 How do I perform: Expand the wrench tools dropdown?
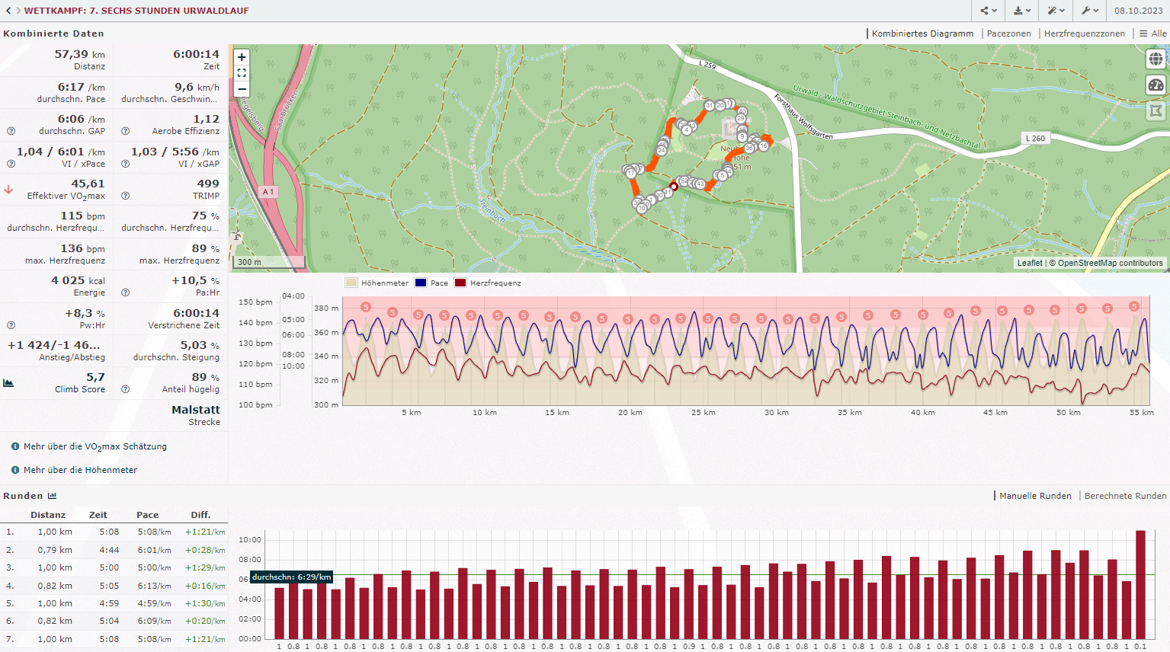coord(1090,11)
